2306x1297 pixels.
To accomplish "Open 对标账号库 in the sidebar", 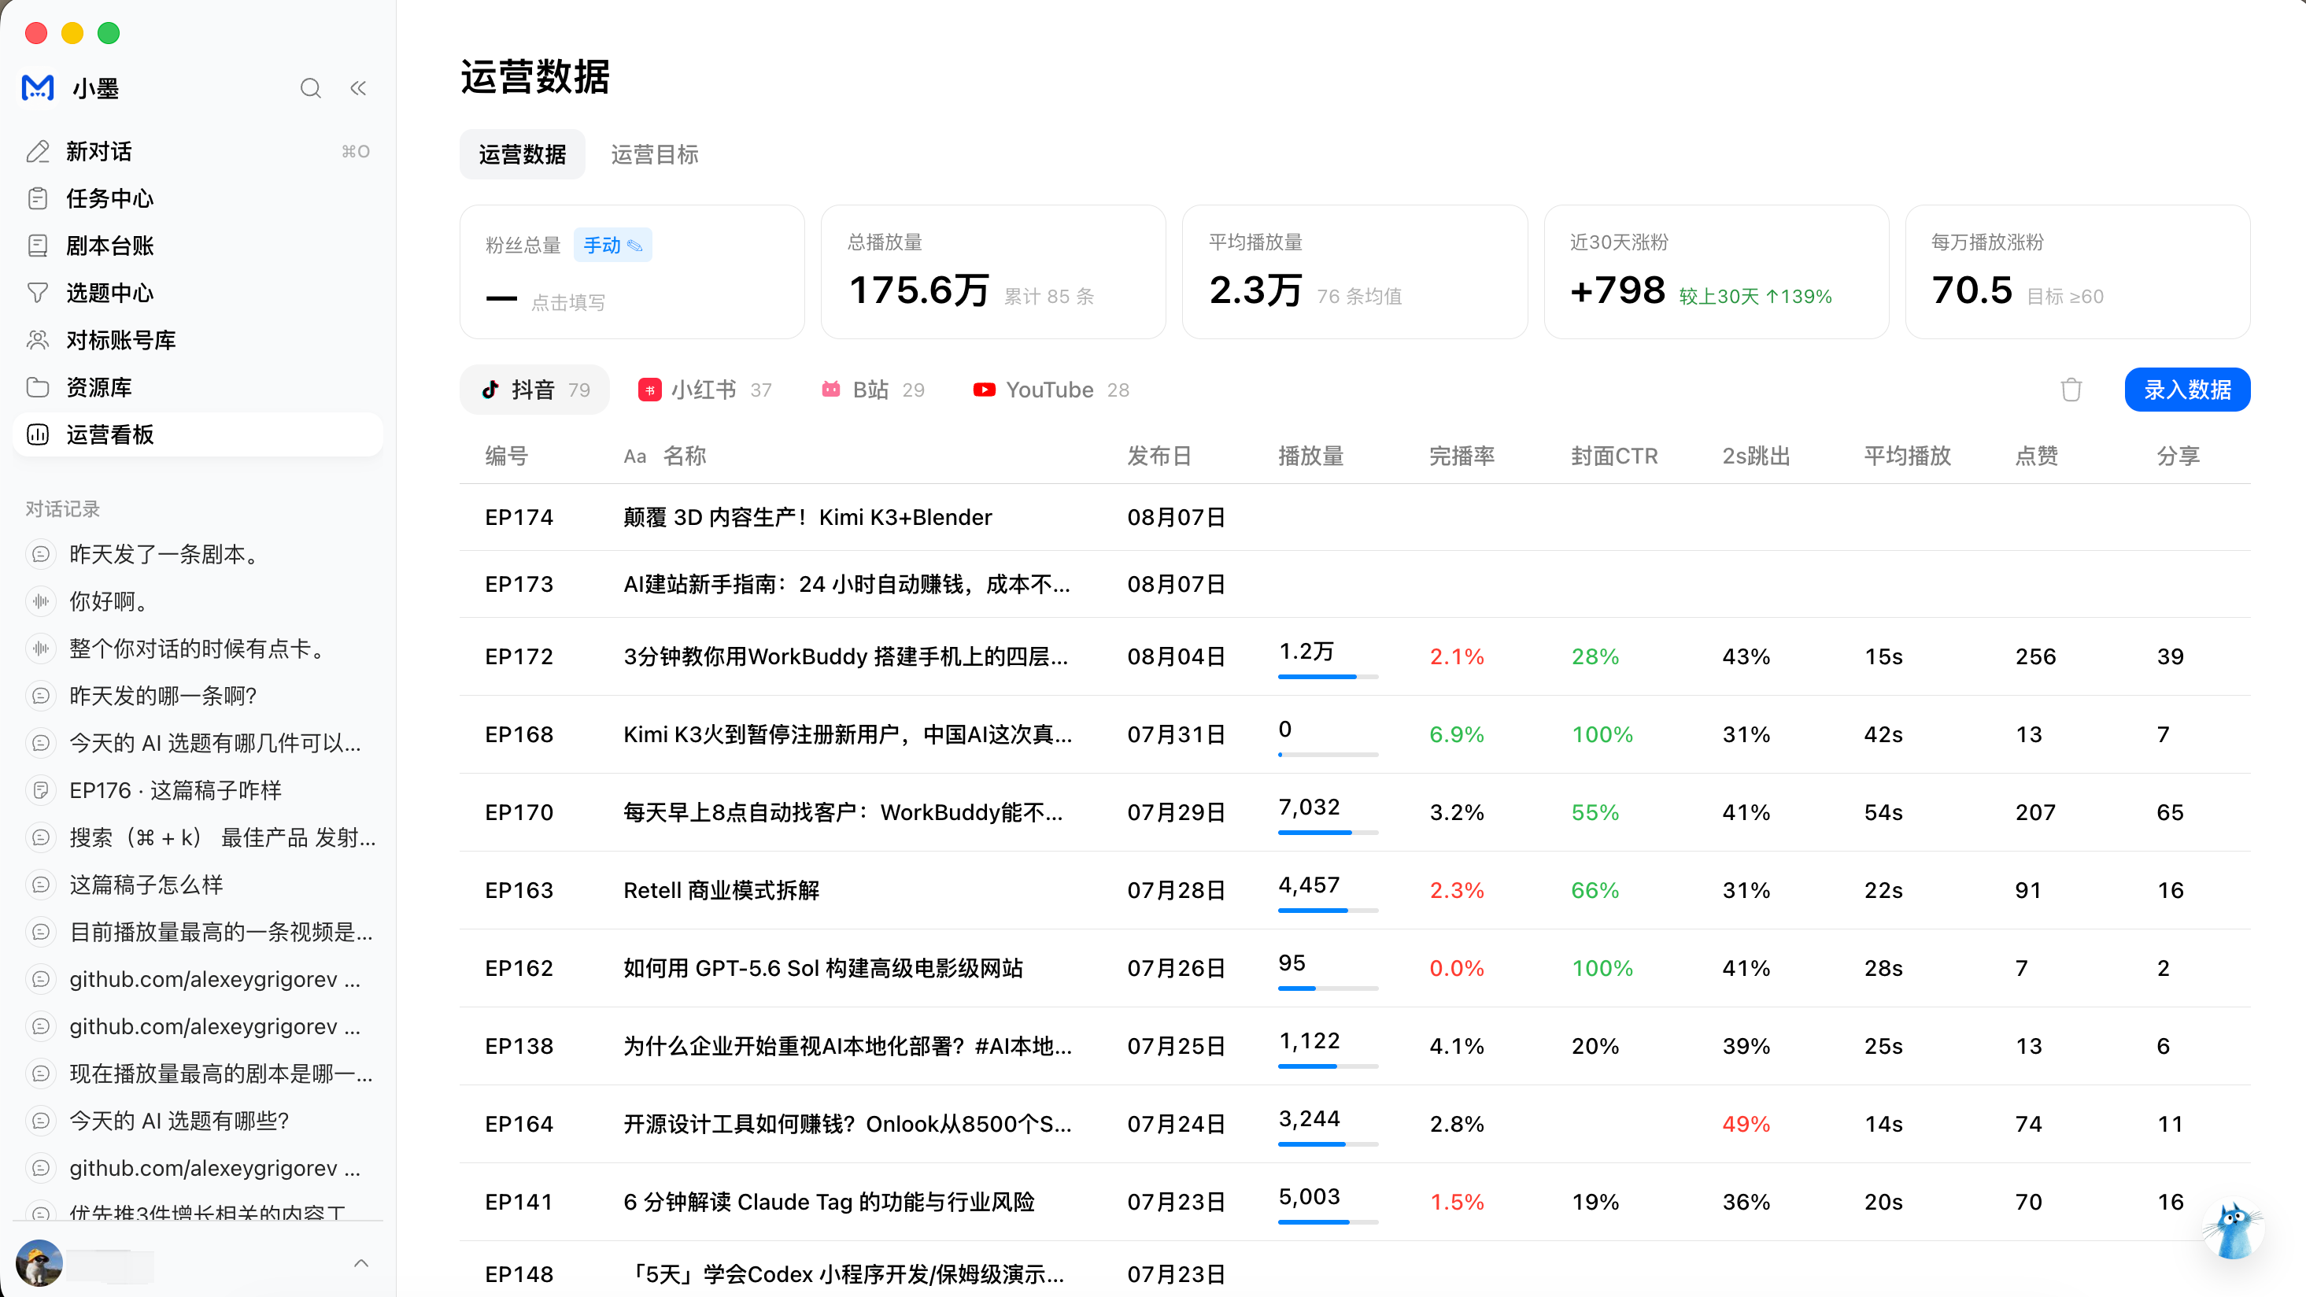I will point(198,340).
